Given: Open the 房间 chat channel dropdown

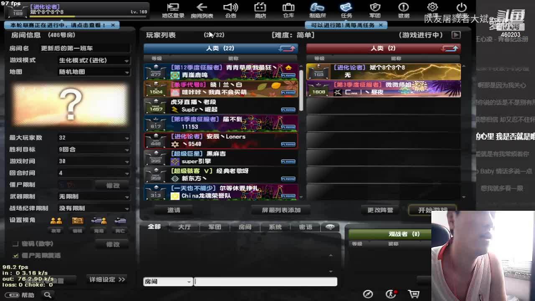Looking at the screenshot, I should pyautogui.click(x=168, y=282).
